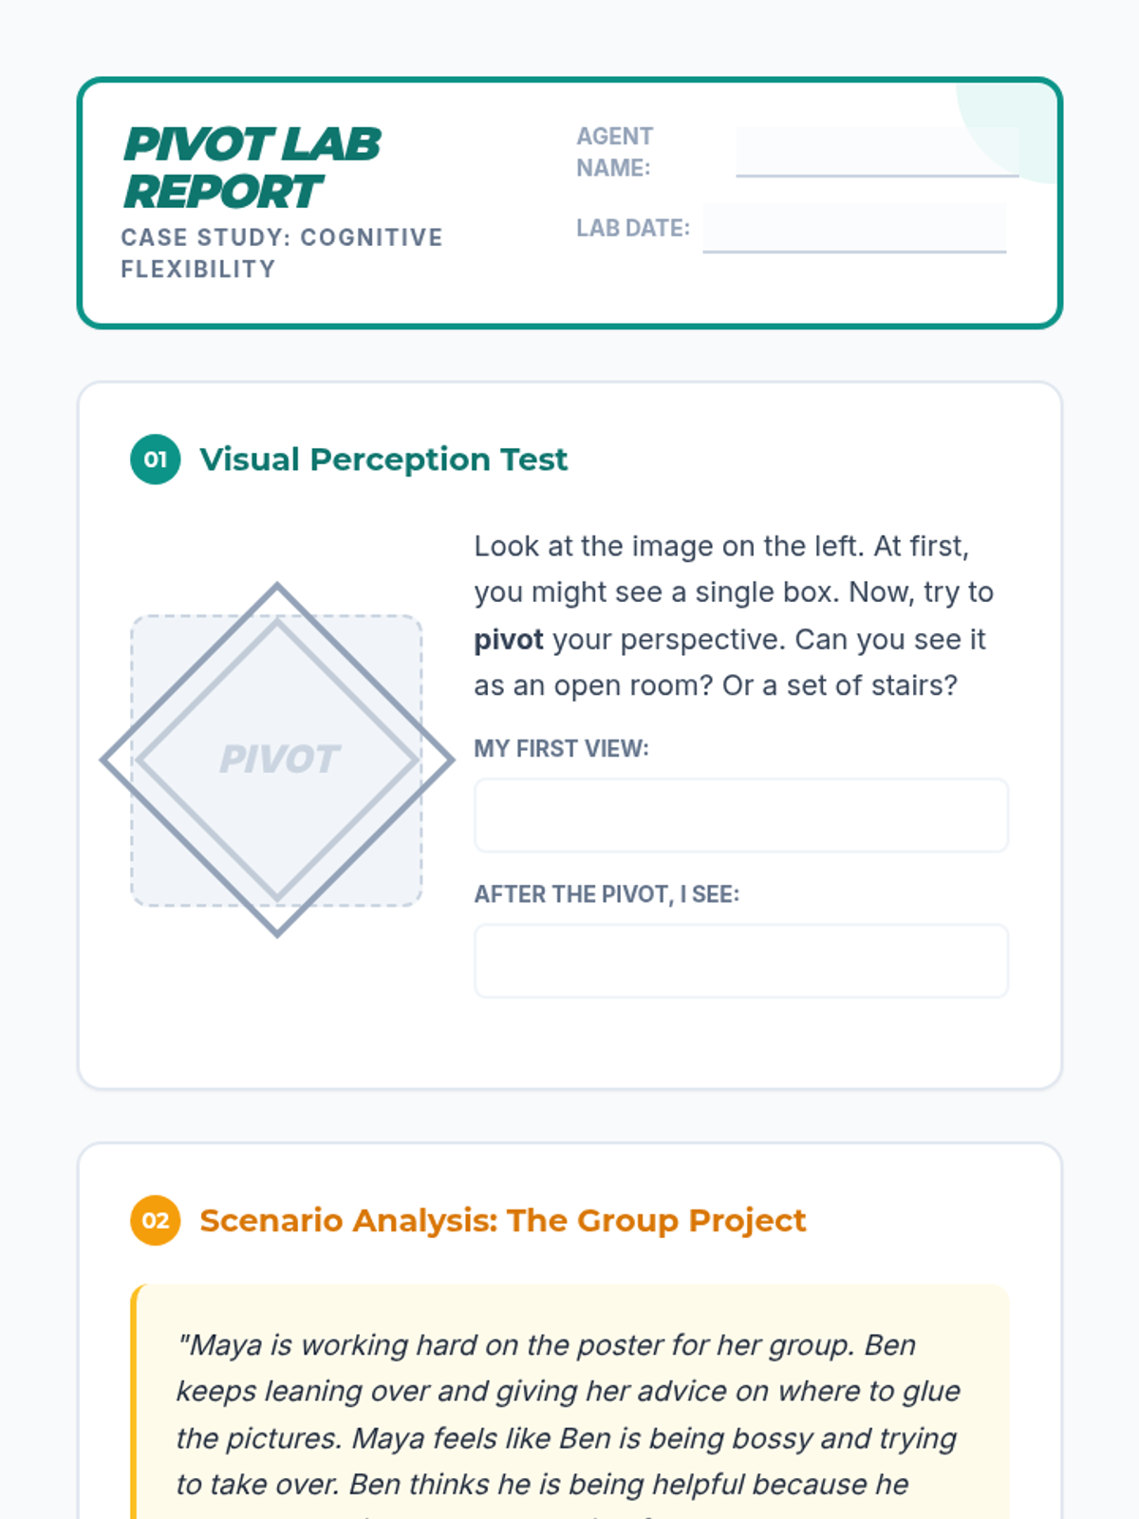
Task: Click the Scenario Analysis: The Group Project heading
Action: pos(502,1220)
